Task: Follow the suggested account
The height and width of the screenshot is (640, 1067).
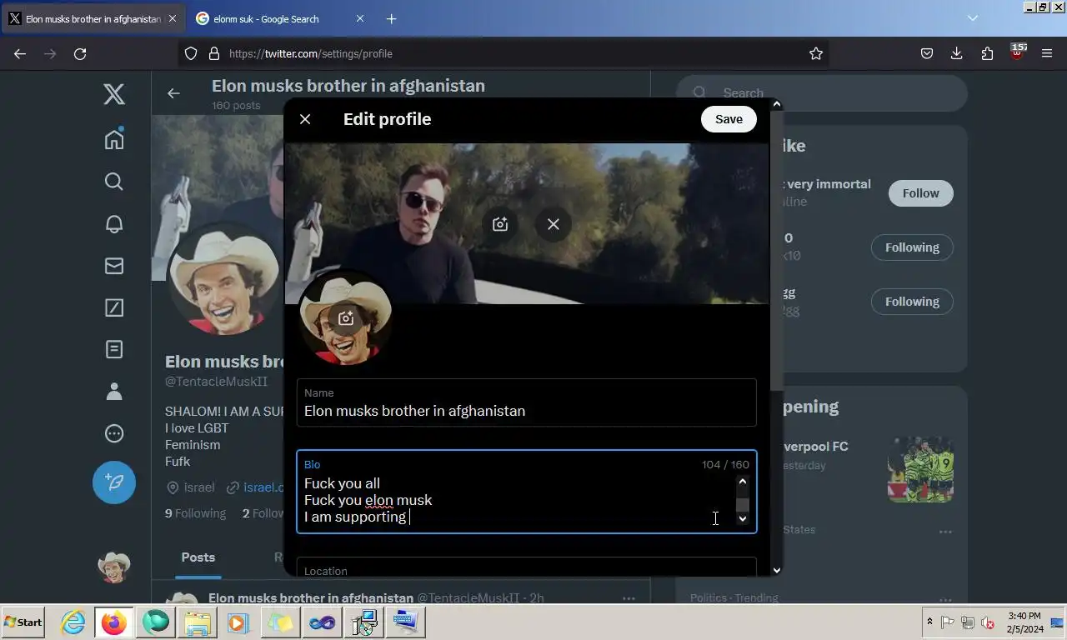Action: tap(920, 193)
